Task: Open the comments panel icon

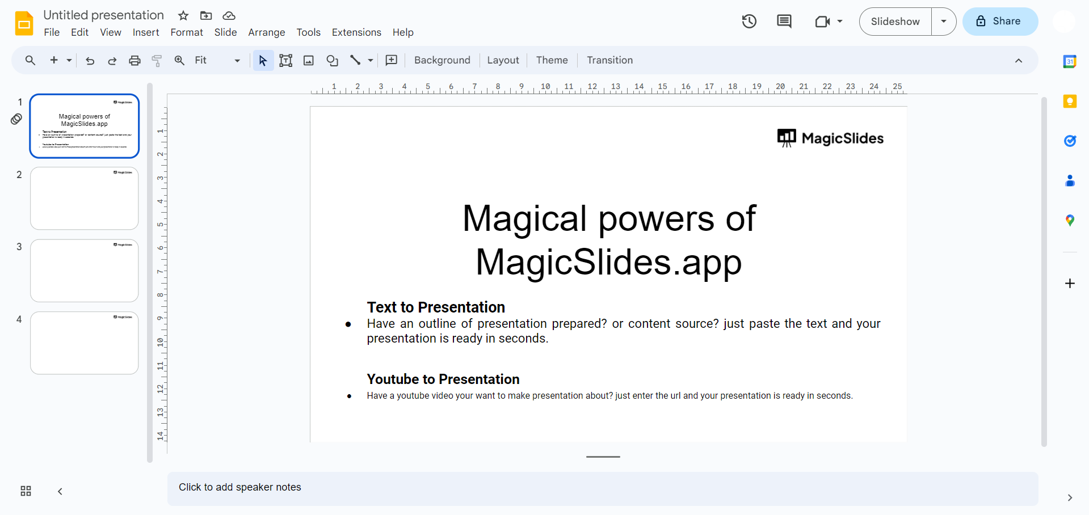Action: [784, 22]
